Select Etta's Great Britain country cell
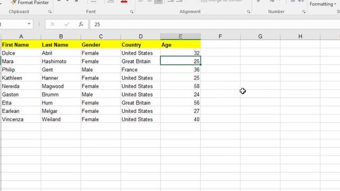Screen dimensions: 340x191 click(141, 102)
